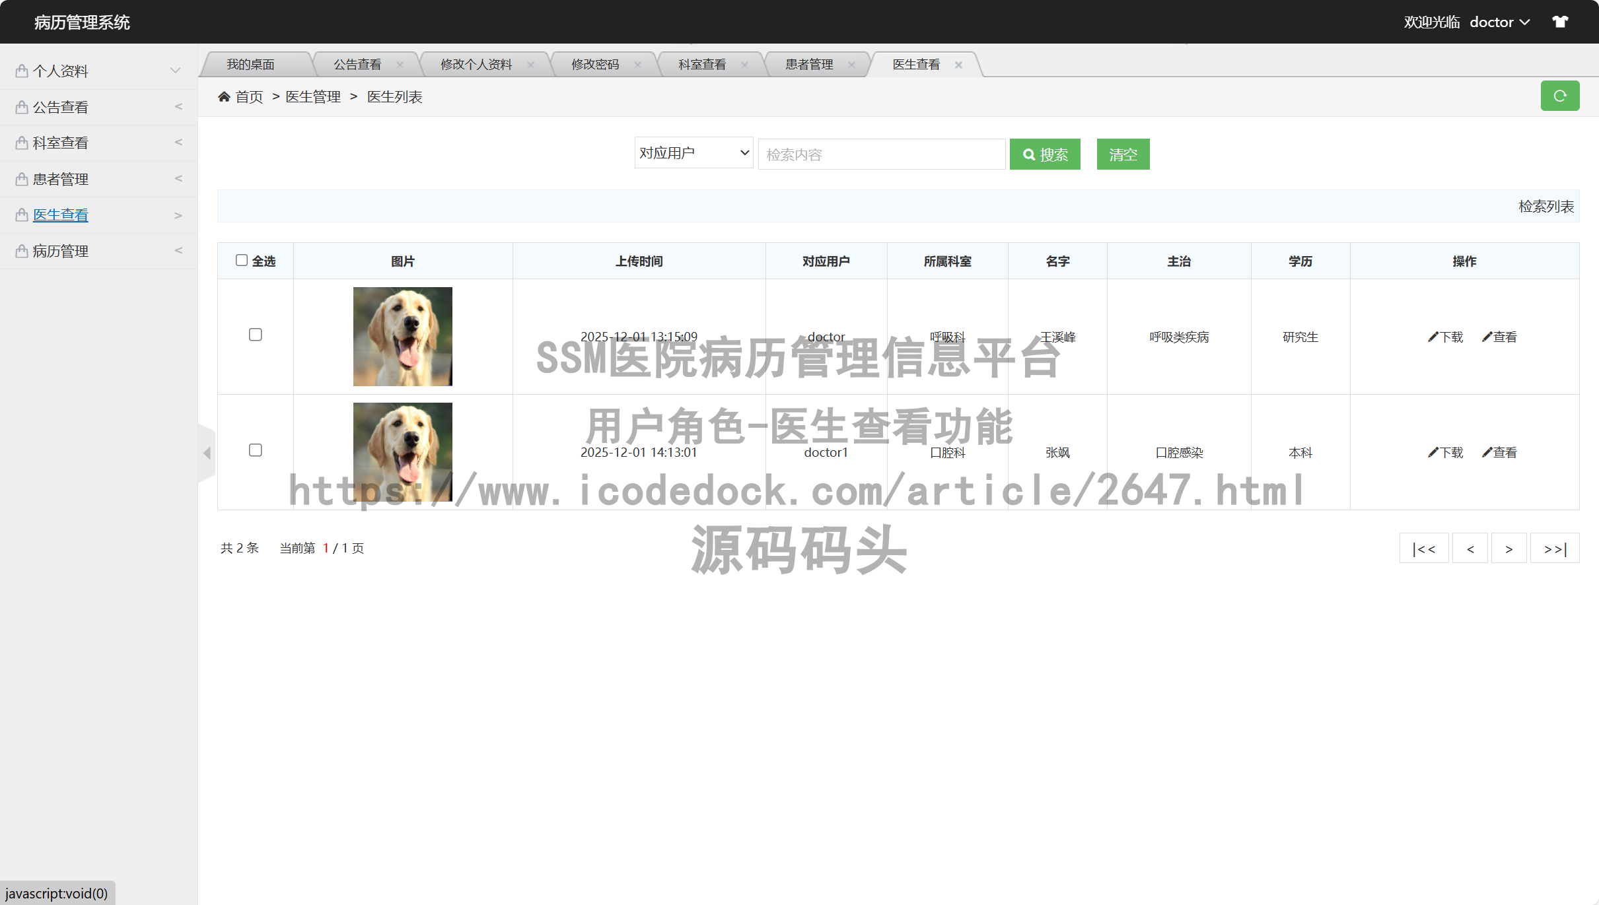Image resolution: width=1599 pixels, height=905 pixels.
Task: Click lock icon beside 病历管理 menu
Action: [x=22, y=251]
